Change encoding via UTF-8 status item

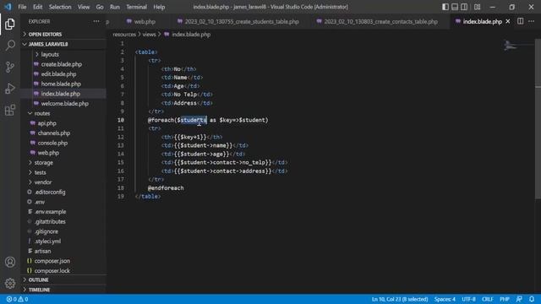[x=468, y=299]
